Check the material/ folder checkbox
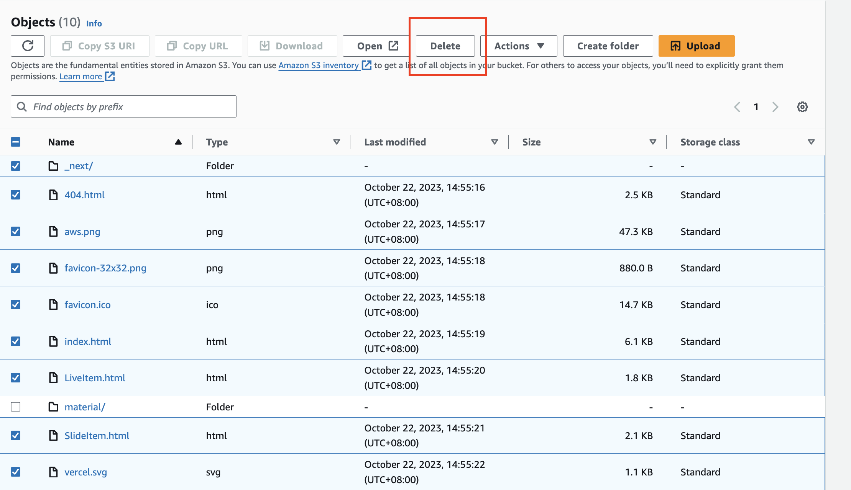Image resolution: width=851 pixels, height=490 pixels. pyautogui.click(x=16, y=407)
